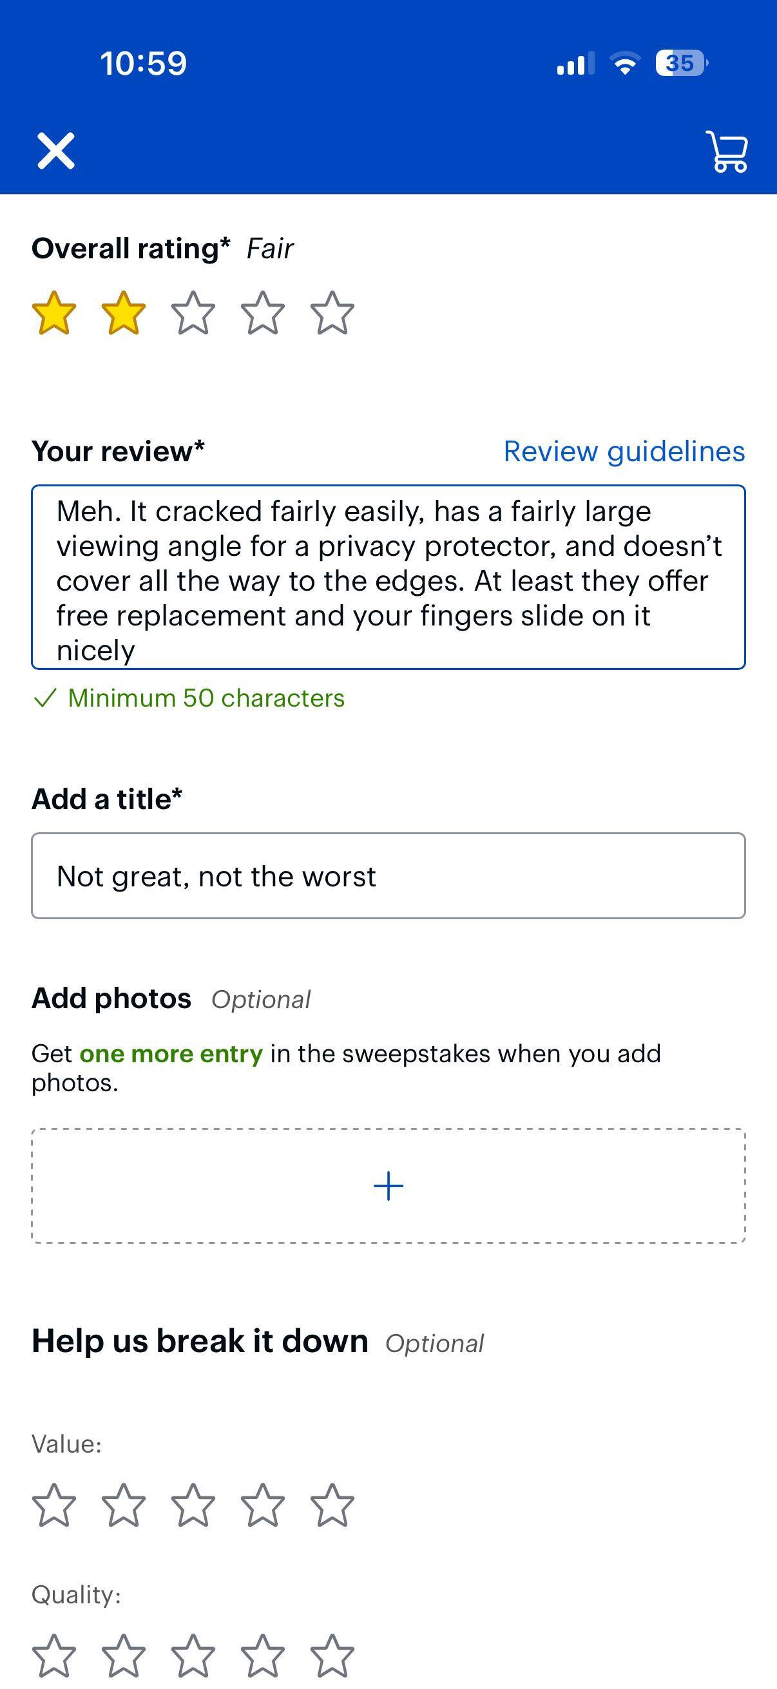This screenshot has height=1689, width=777.
Task: Set the overall rating to four stars
Action: pos(263,316)
